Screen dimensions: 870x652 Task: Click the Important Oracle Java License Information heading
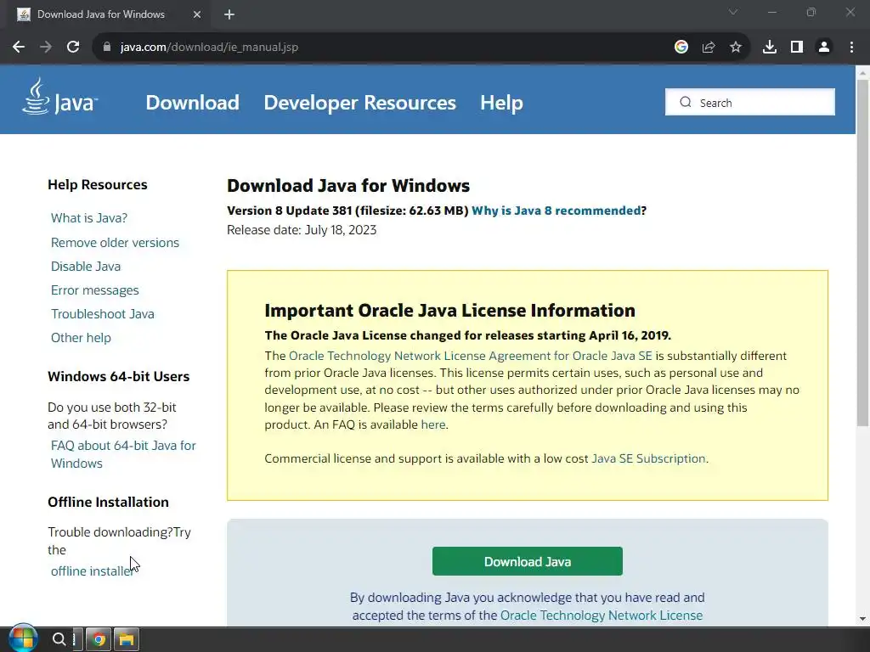click(450, 311)
